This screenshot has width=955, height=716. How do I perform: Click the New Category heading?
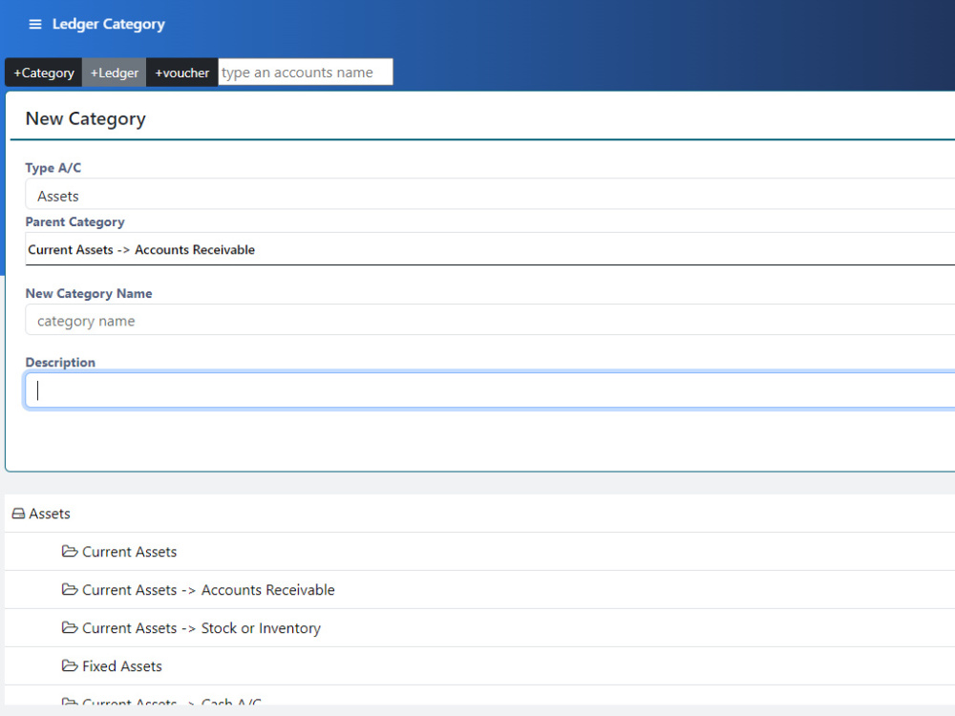click(85, 118)
